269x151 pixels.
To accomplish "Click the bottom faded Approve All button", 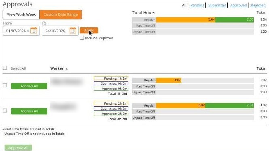I will tap(18, 148).
